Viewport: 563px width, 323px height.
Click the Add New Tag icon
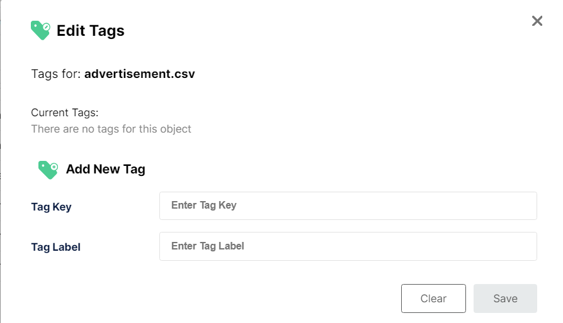[x=47, y=169]
